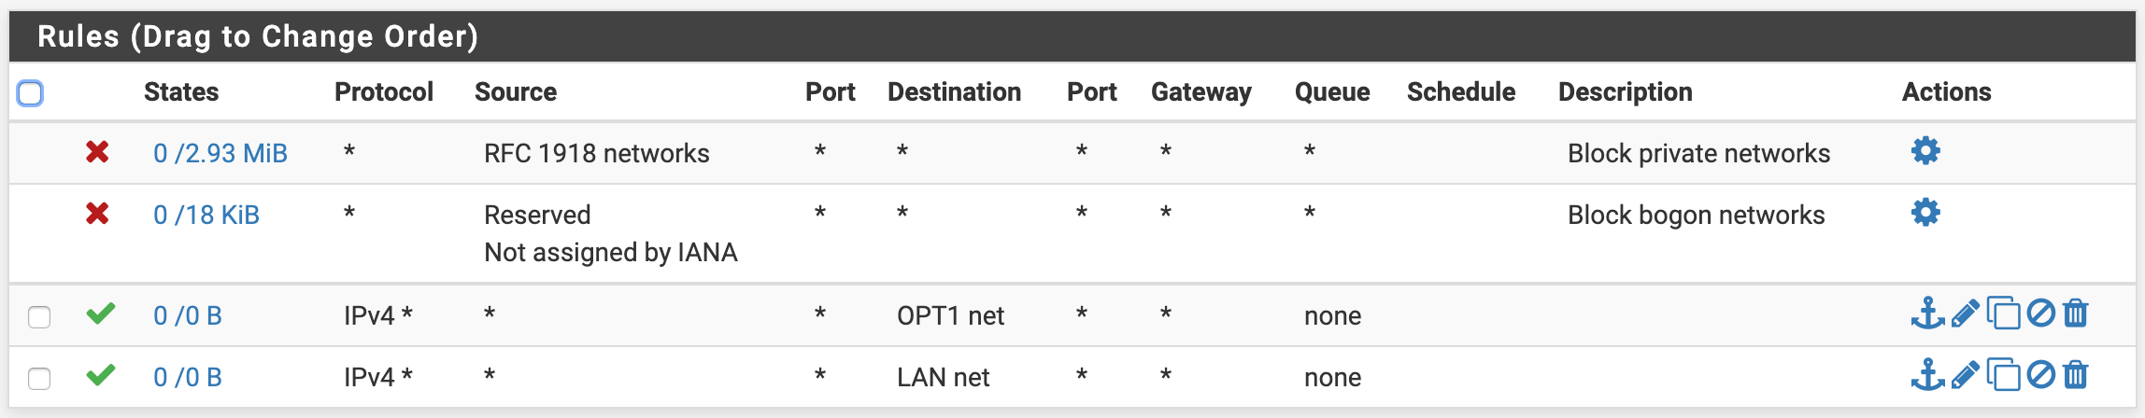Disable the OPT1 net rule
This screenshot has width=2145, height=418.
[2041, 313]
